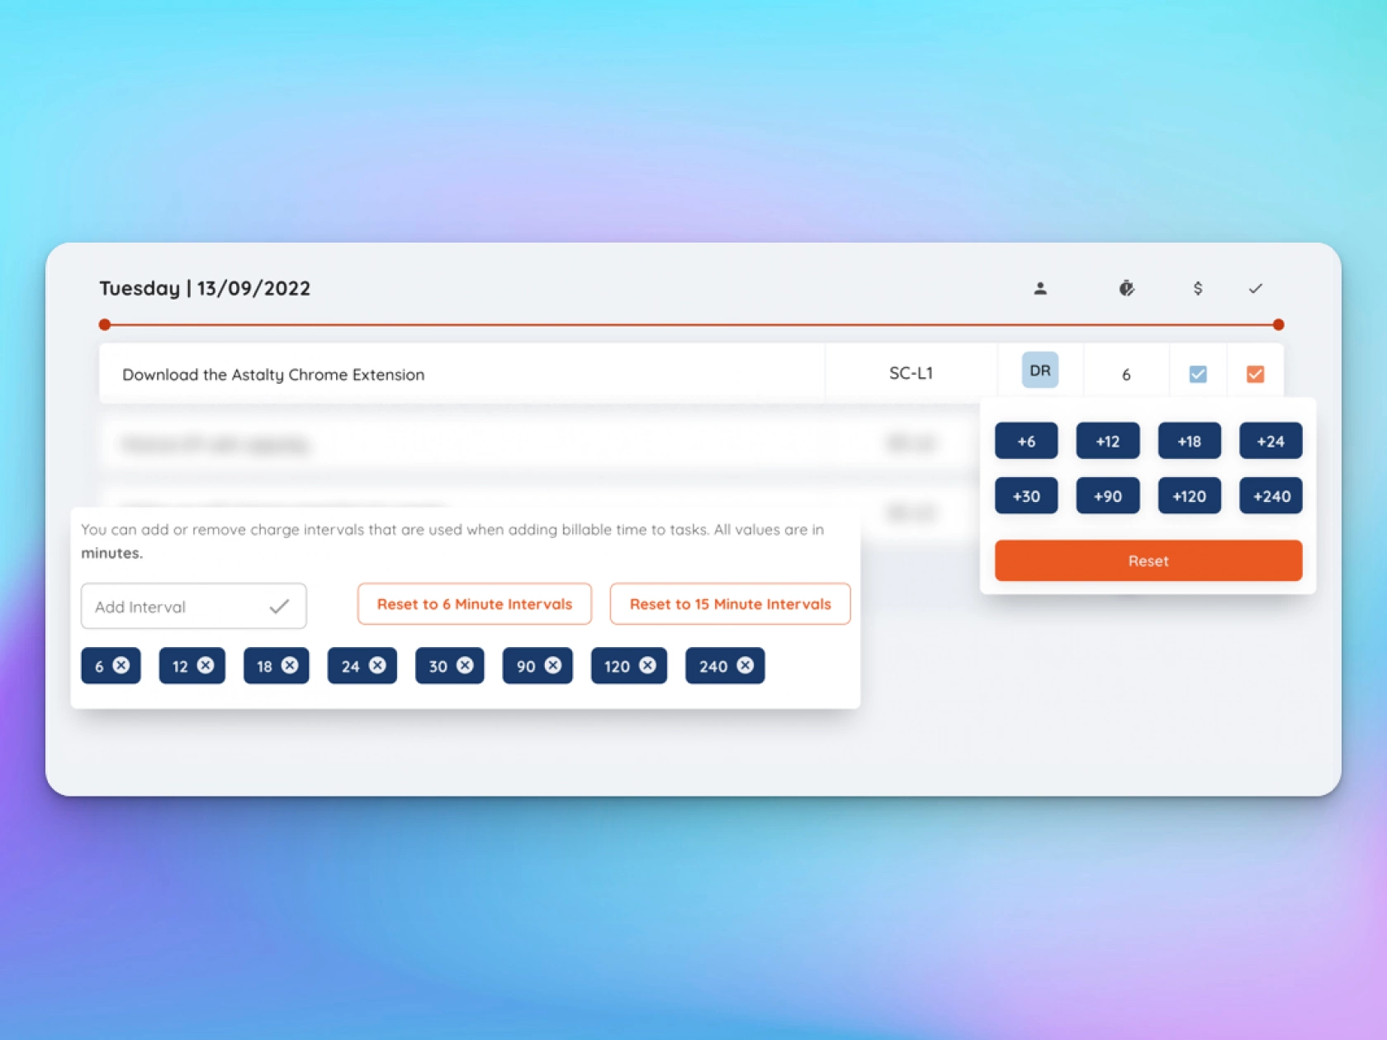The width and height of the screenshot is (1387, 1040).
Task: Add +6 minutes to the task
Action: 1025,441
